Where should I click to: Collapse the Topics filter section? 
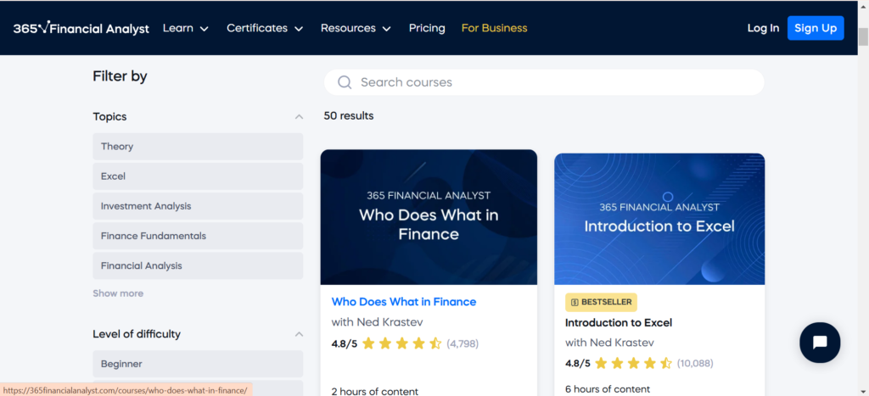click(300, 117)
